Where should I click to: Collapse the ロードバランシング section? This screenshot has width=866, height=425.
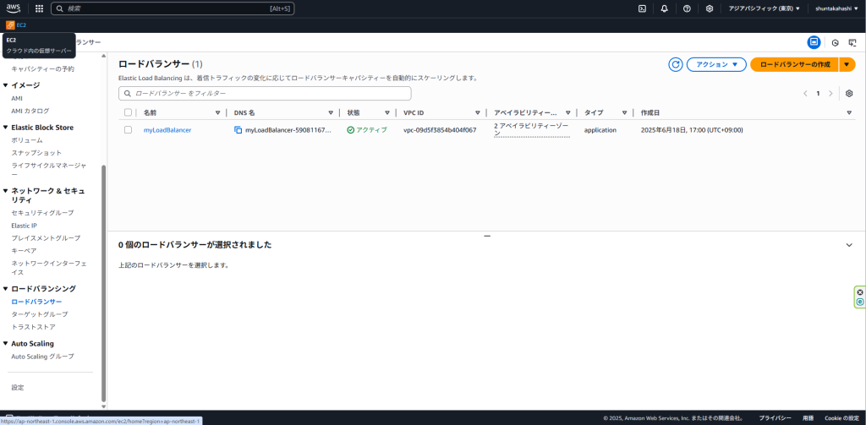coord(6,289)
